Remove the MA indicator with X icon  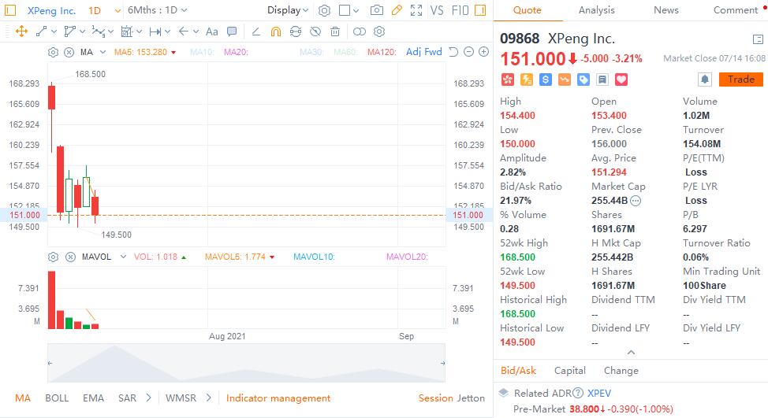tap(69, 52)
